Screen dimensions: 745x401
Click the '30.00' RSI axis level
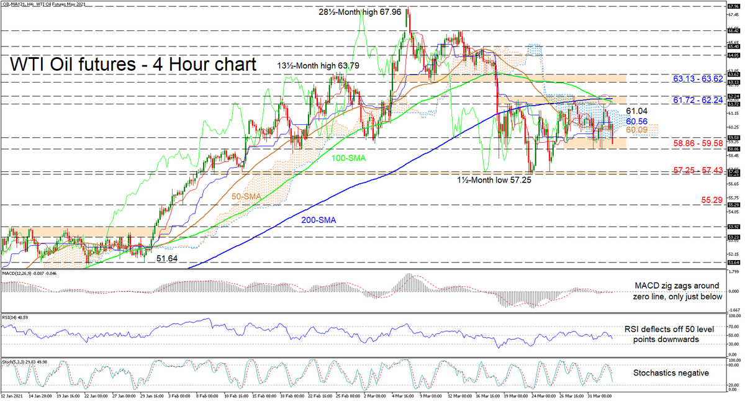pos(733,343)
